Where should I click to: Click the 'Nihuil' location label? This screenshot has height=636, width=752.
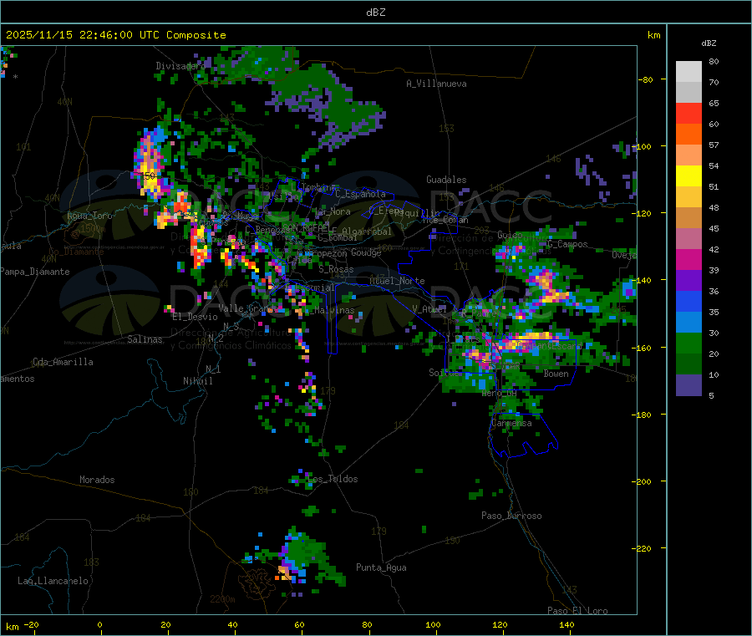tap(198, 381)
